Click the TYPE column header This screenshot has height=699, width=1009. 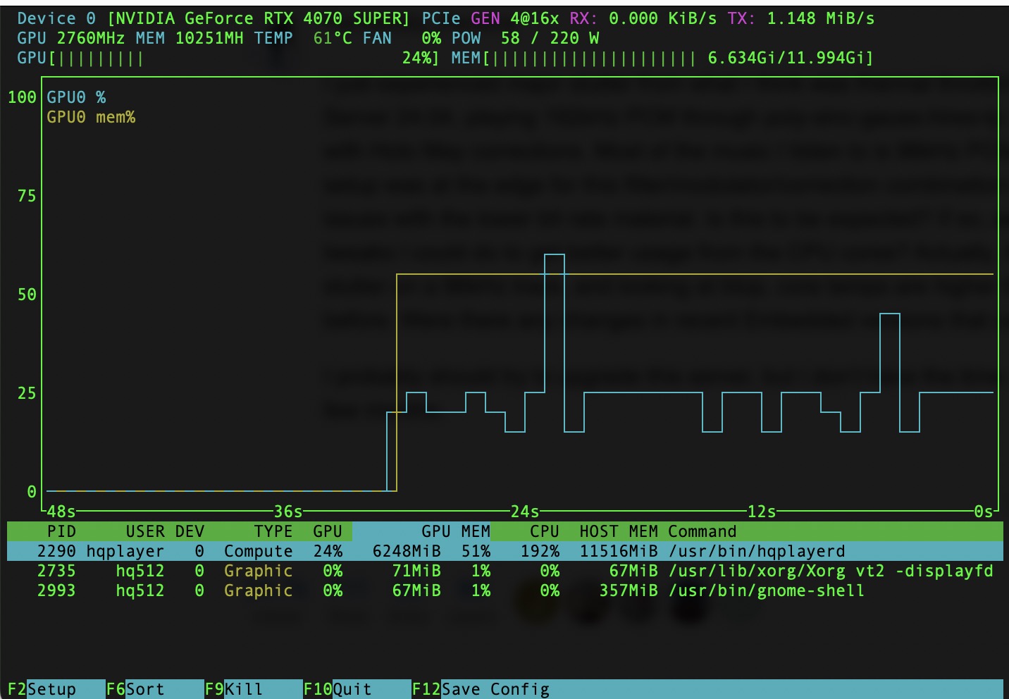(273, 531)
